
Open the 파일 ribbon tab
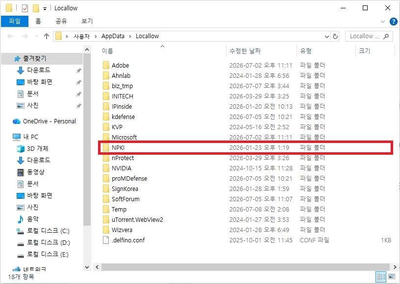coord(15,21)
